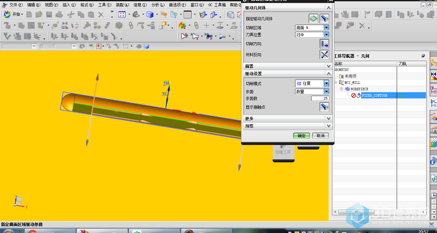
Task: Click the Cut scissors icon
Action: click(71, 14)
